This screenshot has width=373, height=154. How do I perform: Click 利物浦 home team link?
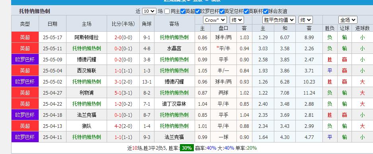tap(87, 93)
